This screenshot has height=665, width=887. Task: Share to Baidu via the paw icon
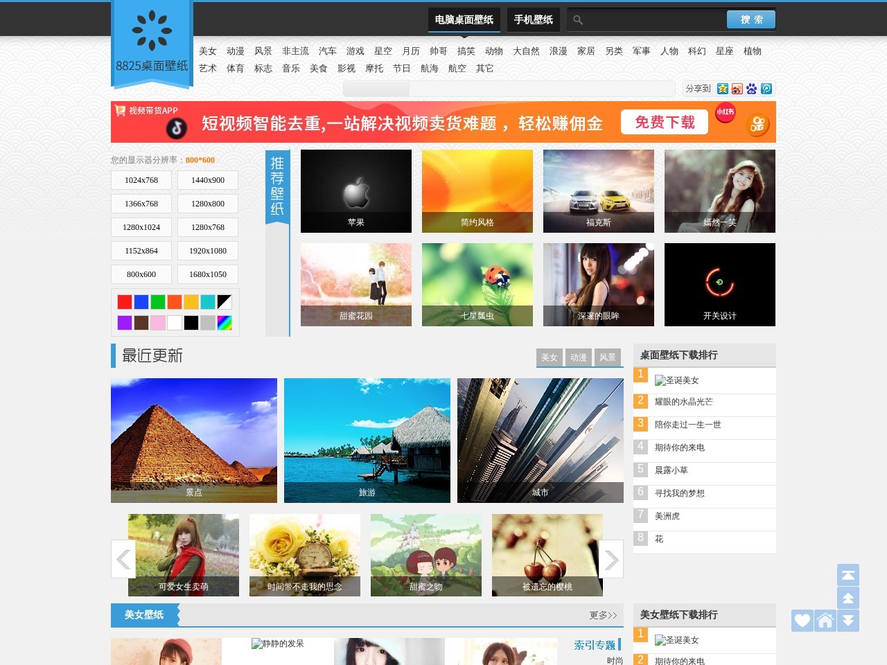[x=751, y=89]
